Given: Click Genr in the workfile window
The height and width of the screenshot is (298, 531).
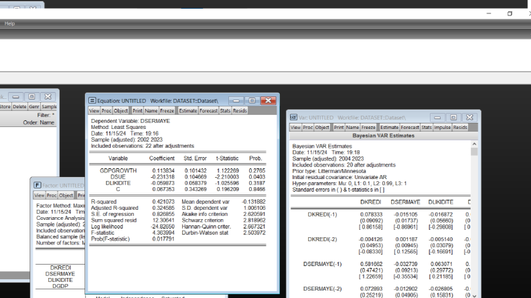Looking at the screenshot, I should (34, 107).
